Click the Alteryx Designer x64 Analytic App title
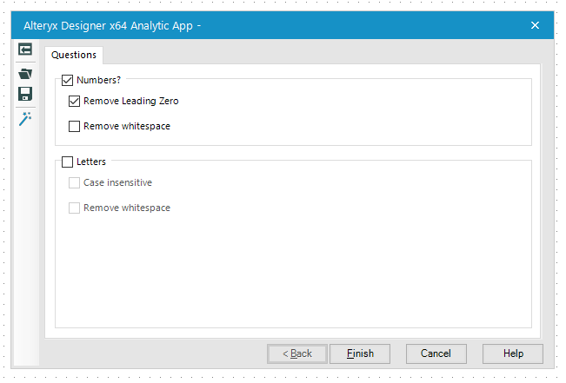Viewport: 566px width, 383px height. 112,26
